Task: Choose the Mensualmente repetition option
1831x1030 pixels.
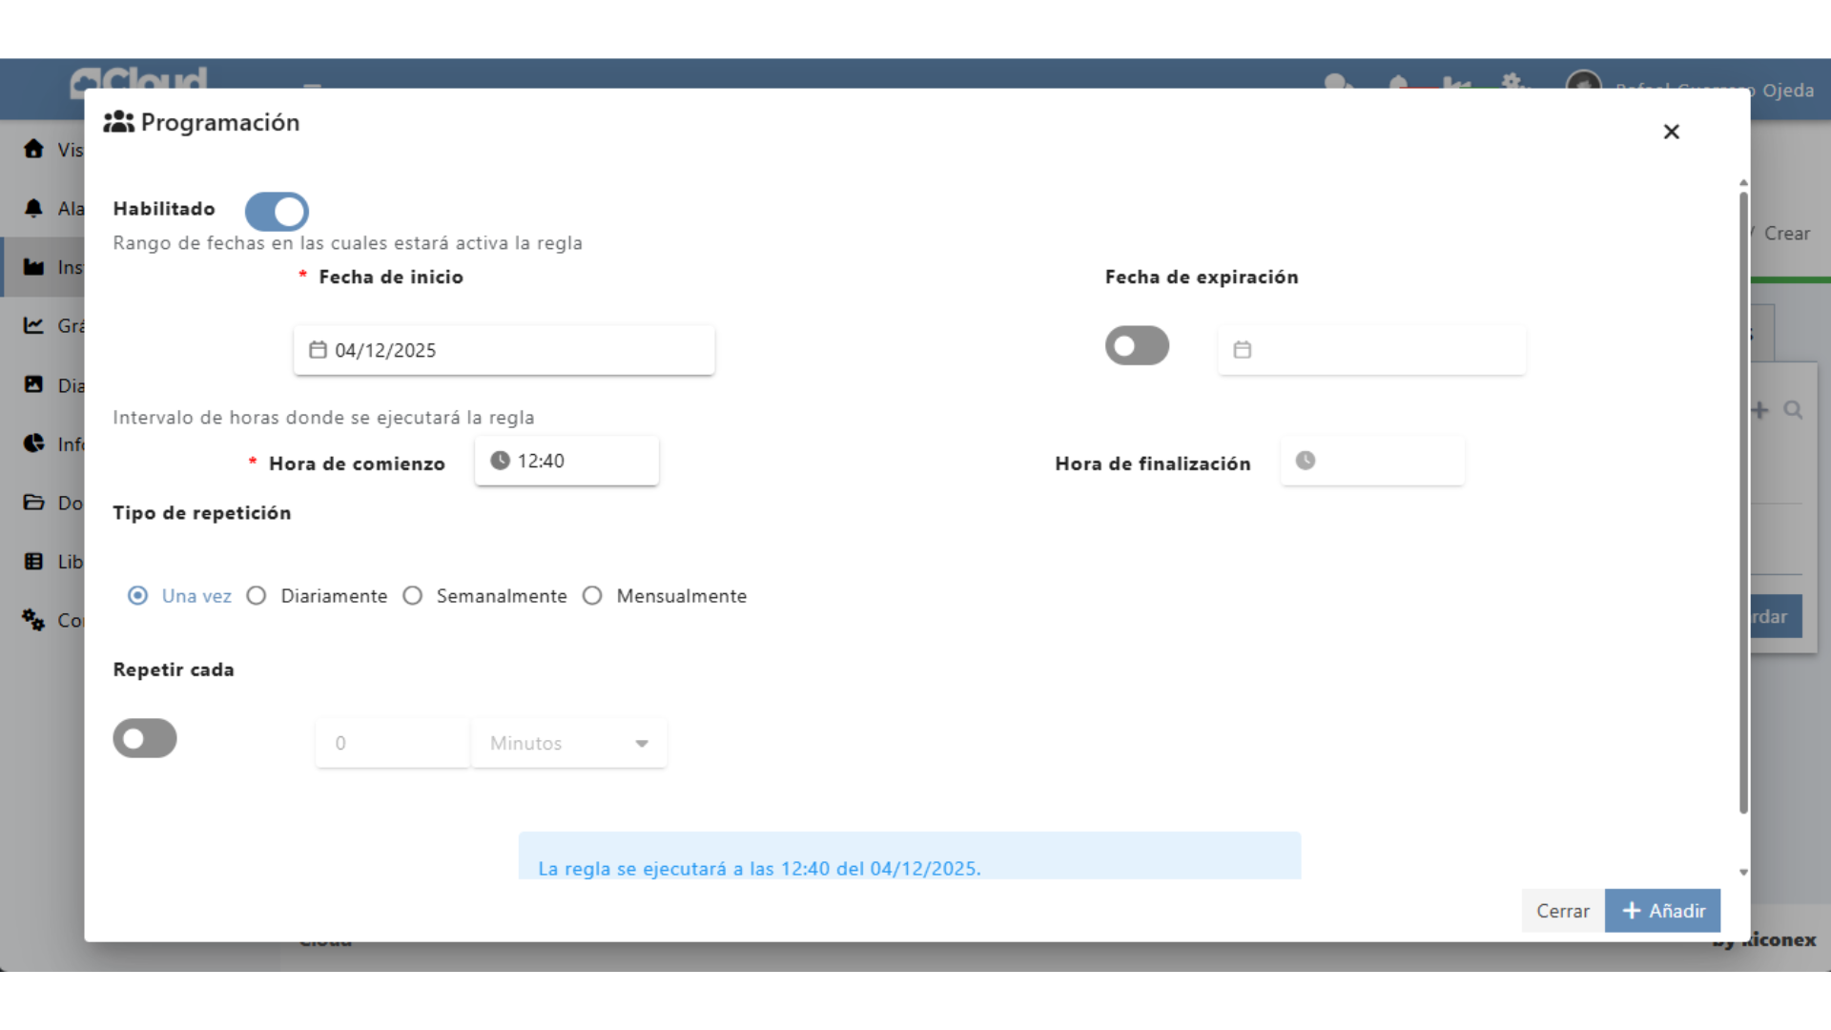Action: (x=593, y=596)
